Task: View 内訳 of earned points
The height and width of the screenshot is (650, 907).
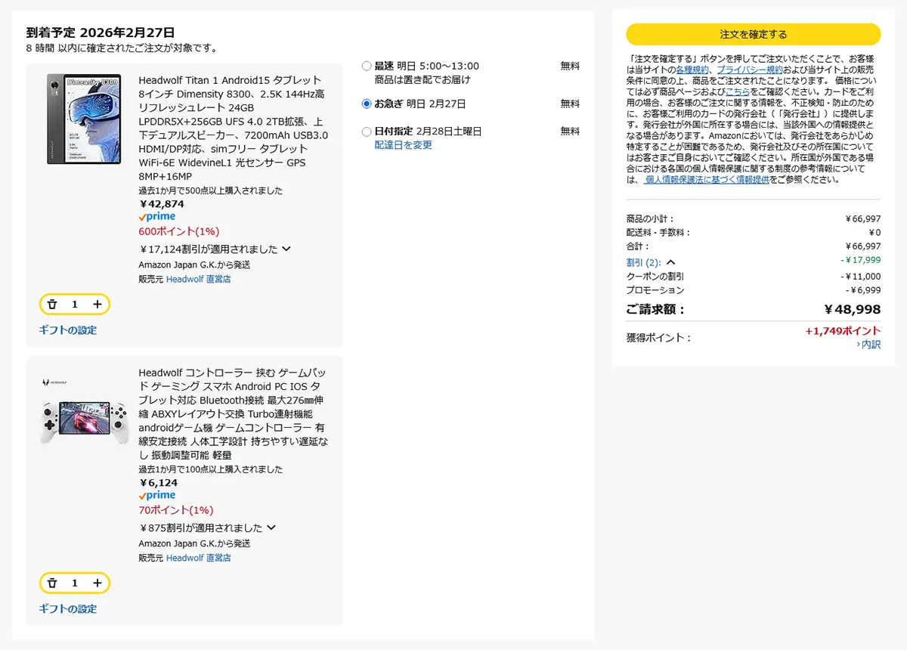Action: pyautogui.click(x=869, y=345)
